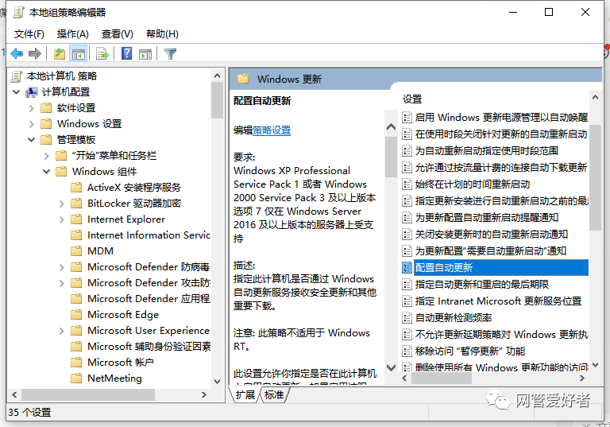This screenshot has width=610, height=427.
Task: Select the Microsoft 帐户 folder icon
Action: 76,362
